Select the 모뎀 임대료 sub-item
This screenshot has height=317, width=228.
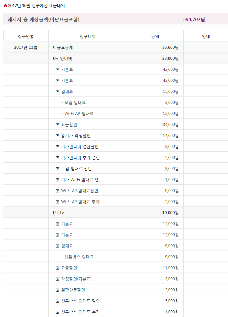point(75,103)
